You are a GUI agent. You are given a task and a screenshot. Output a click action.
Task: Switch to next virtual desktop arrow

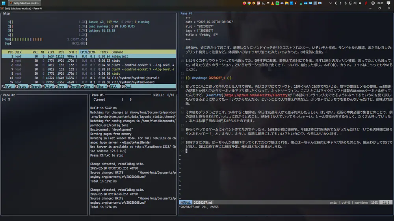346,3
